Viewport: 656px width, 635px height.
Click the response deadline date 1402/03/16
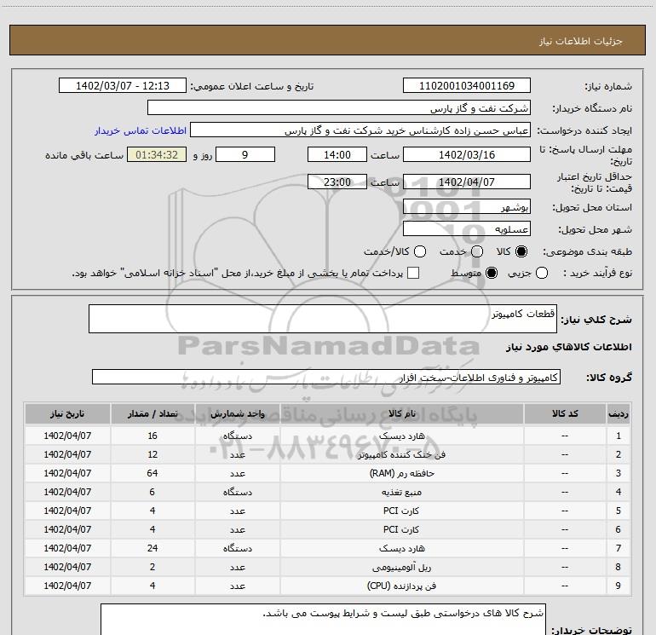point(467,154)
